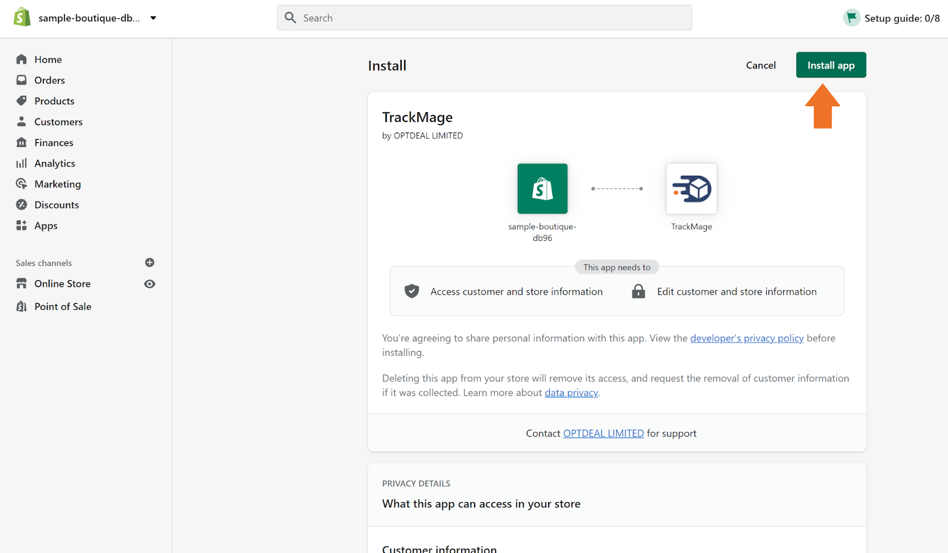
Task: Contact OPTDEAL LIMITED support link
Action: coord(603,433)
